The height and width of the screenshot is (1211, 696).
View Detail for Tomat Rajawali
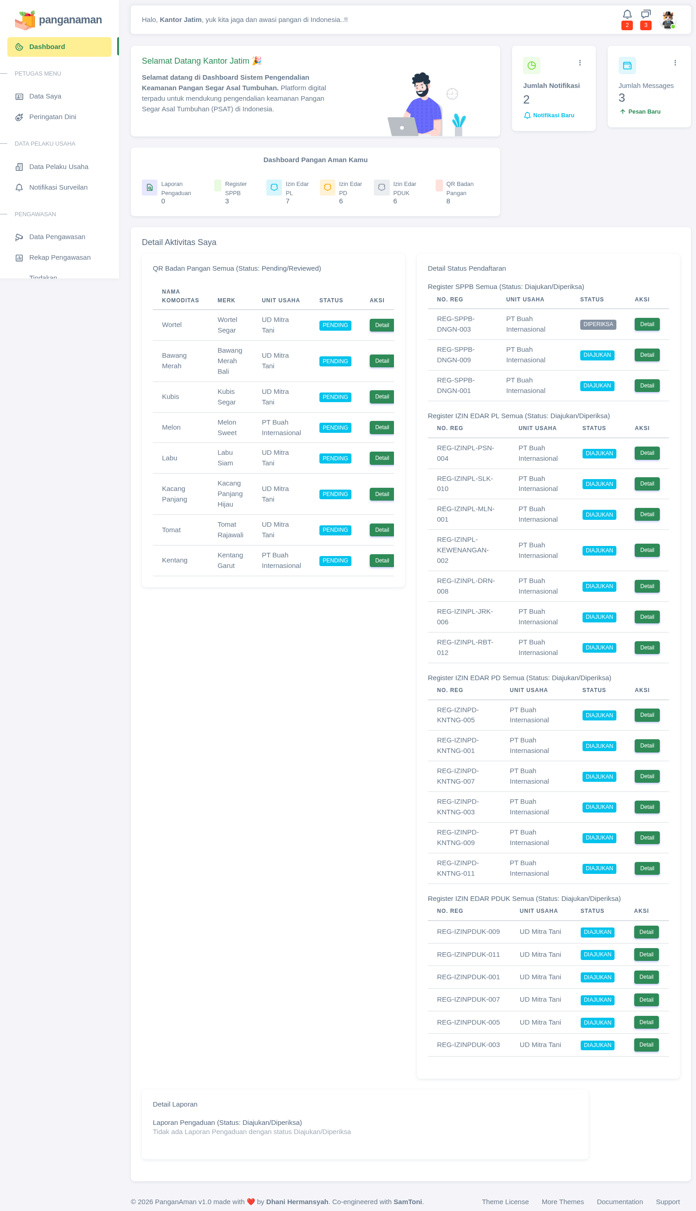pos(382,530)
